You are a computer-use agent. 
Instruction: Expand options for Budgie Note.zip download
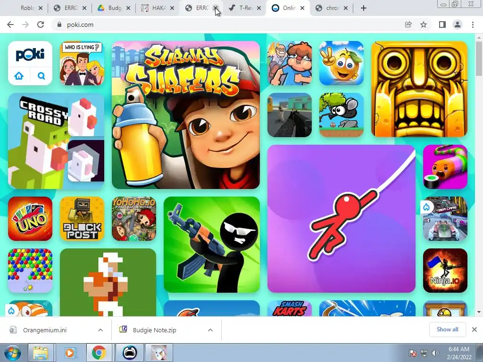[210, 330]
